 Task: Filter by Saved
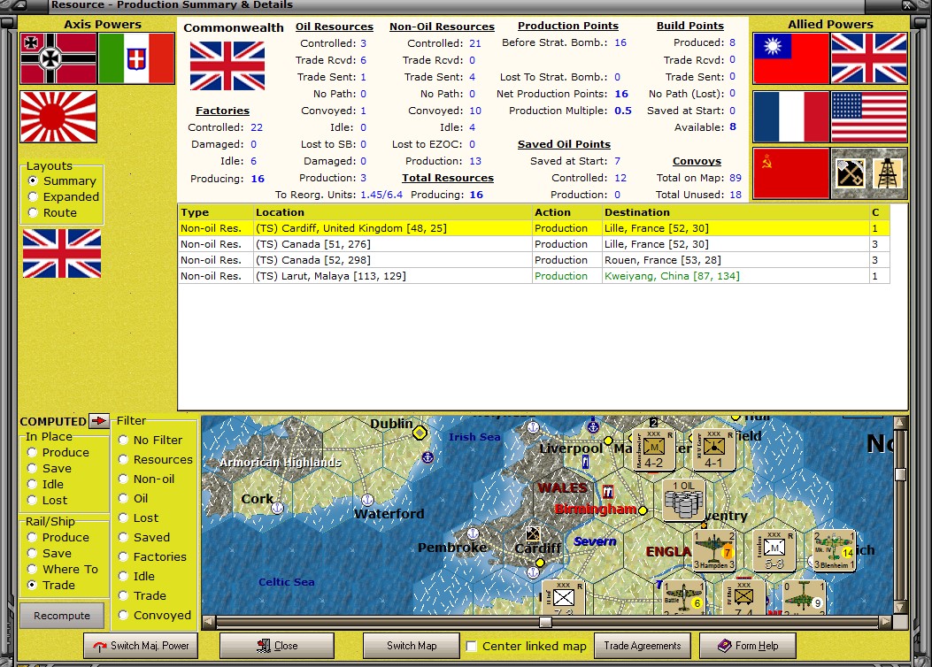[x=144, y=538]
